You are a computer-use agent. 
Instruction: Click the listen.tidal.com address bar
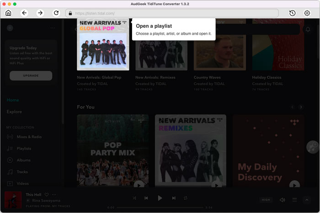click(172, 13)
